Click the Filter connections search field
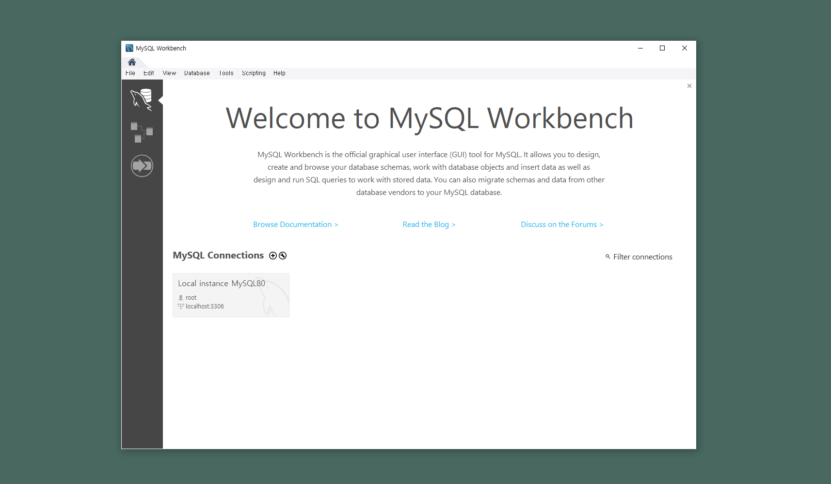Image resolution: width=831 pixels, height=484 pixels. (642, 257)
